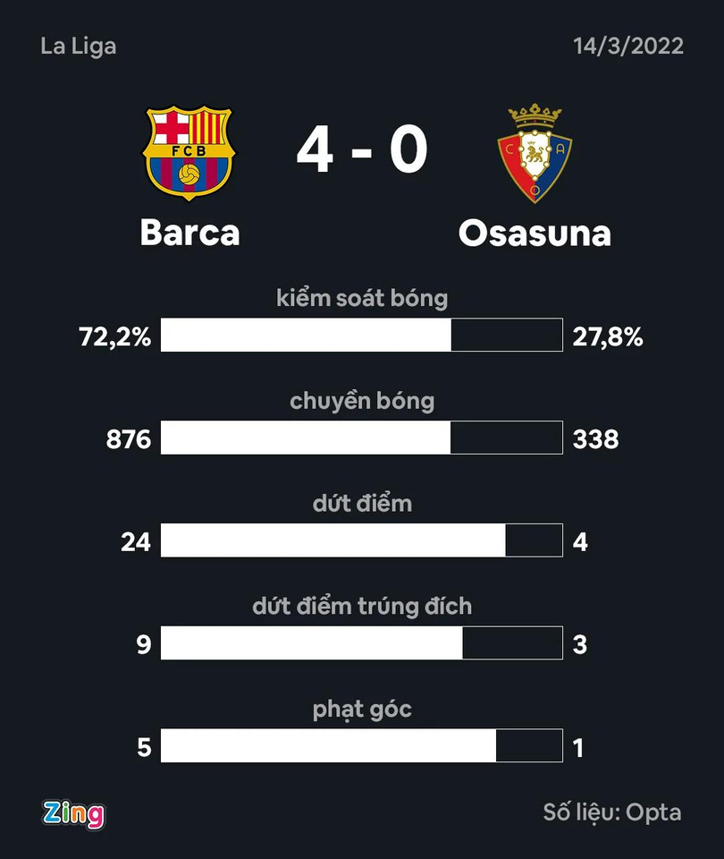The image size is (724, 859).
Task: Click the Barca team name
Action: (189, 233)
